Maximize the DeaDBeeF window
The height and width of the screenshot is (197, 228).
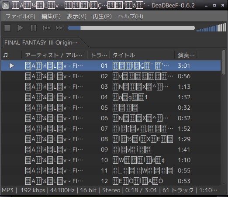214,5
